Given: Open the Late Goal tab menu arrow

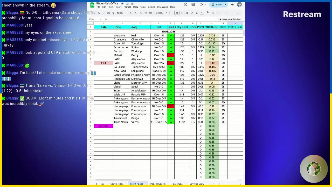Looking at the screenshot, I should pos(185,184).
